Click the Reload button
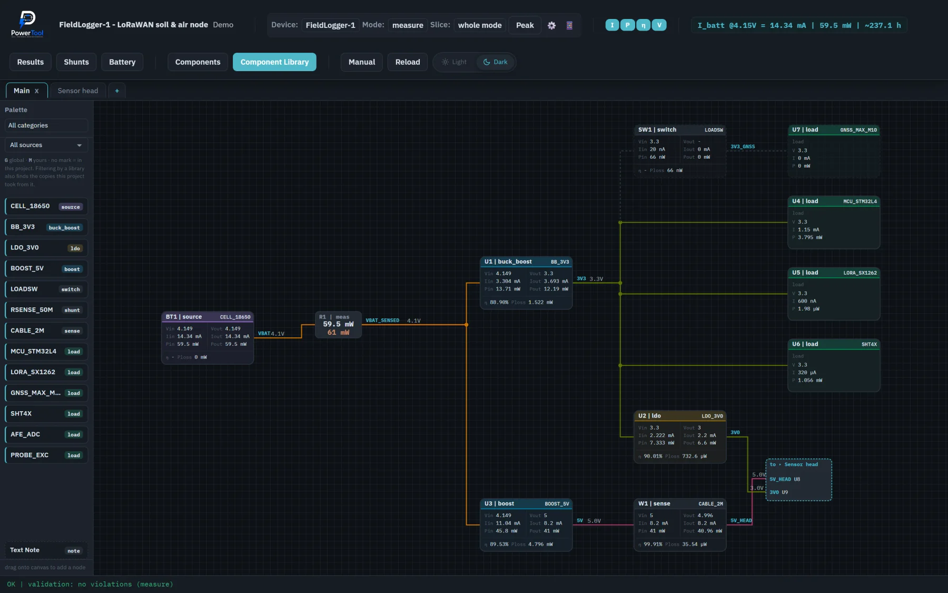Image resolution: width=948 pixels, height=593 pixels. tap(408, 62)
